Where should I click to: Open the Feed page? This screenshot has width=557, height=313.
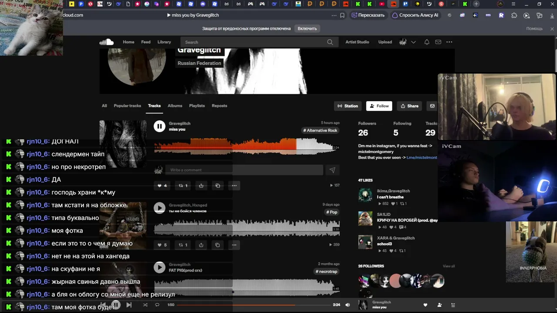146,42
